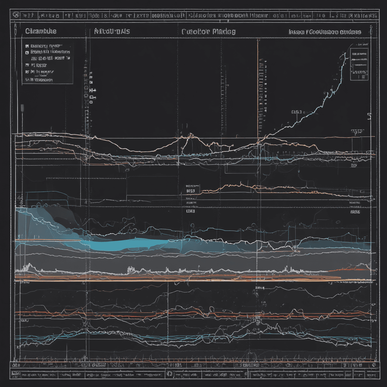This screenshot has width=387, height=387.
Task: Open the first column header at top left
Action: tap(41, 31)
